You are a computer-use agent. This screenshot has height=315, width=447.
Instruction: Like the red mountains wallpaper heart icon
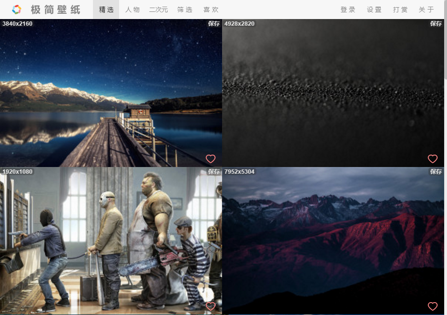tap(433, 306)
